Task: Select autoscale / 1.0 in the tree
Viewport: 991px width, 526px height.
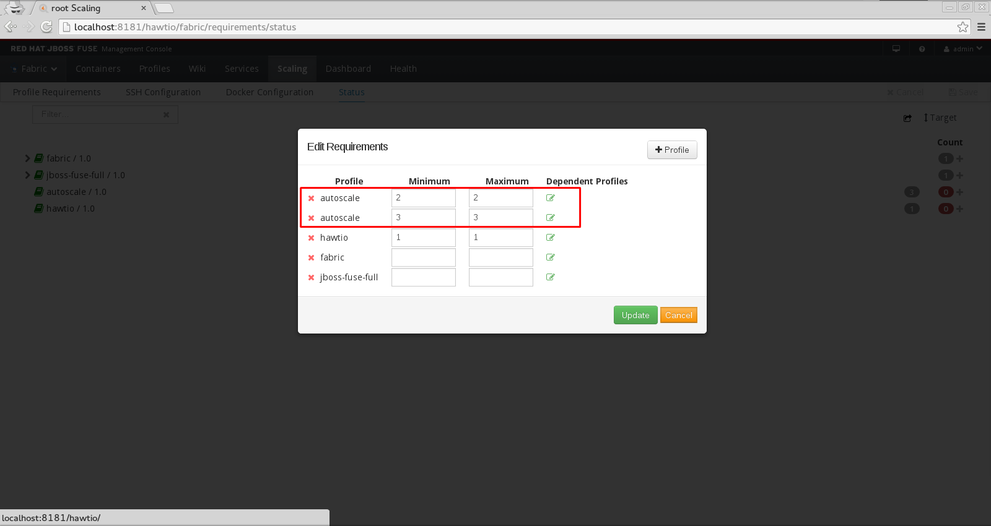Action: pos(76,192)
